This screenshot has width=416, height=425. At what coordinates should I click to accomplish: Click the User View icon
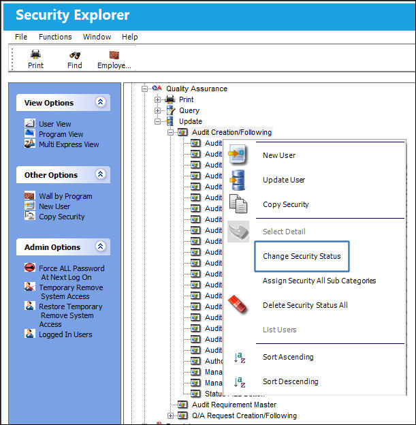click(29, 123)
